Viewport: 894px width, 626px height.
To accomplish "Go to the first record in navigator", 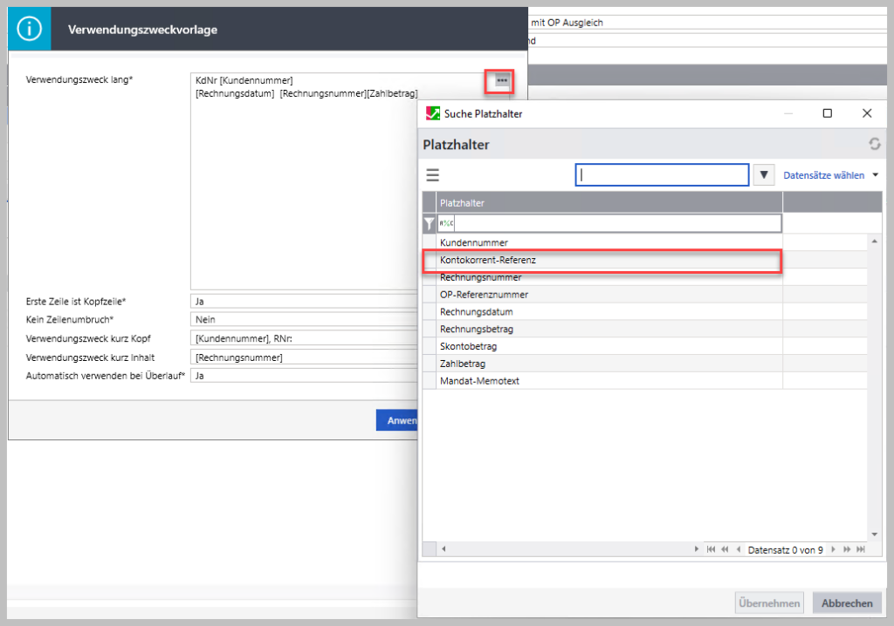I will [x=711, y=549].
